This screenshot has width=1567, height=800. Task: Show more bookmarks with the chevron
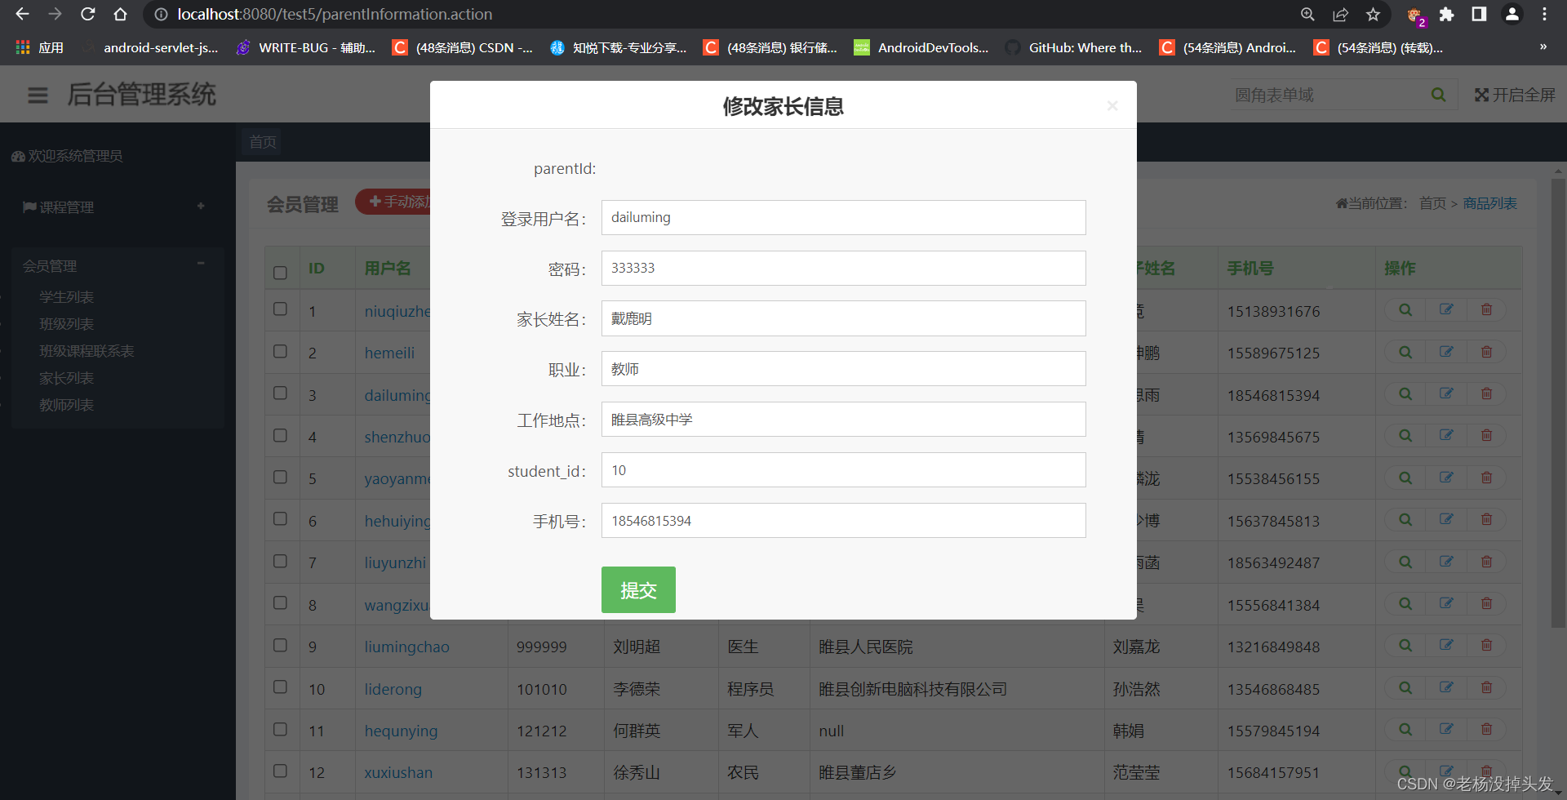pyautogui.click(x=1543, y=47)
